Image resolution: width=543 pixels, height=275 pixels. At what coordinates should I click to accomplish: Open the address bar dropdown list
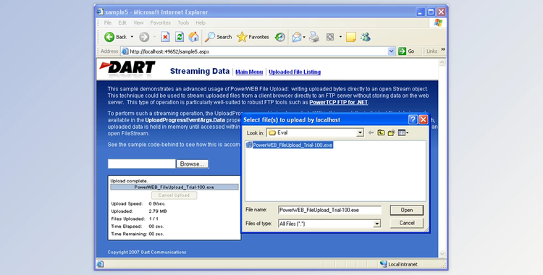click(x=391, y=51)
